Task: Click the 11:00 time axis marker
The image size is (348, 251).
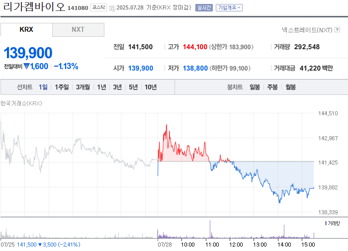Action: click(212, 245)
